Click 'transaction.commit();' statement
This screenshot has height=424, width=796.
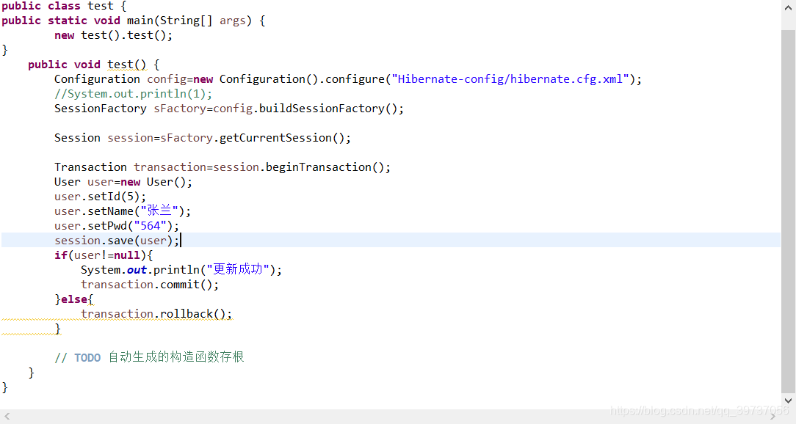coord(150,285)
